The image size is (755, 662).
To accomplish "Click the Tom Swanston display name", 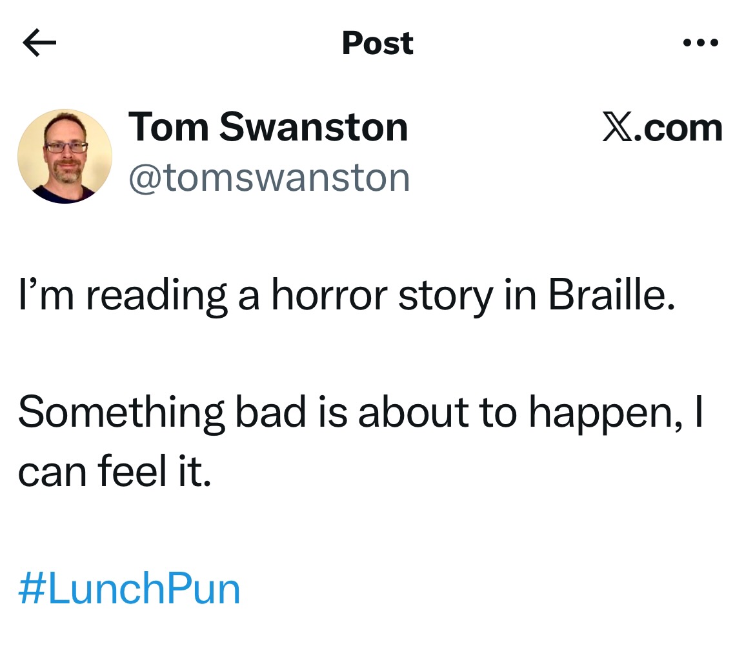I will click(268, 127).
